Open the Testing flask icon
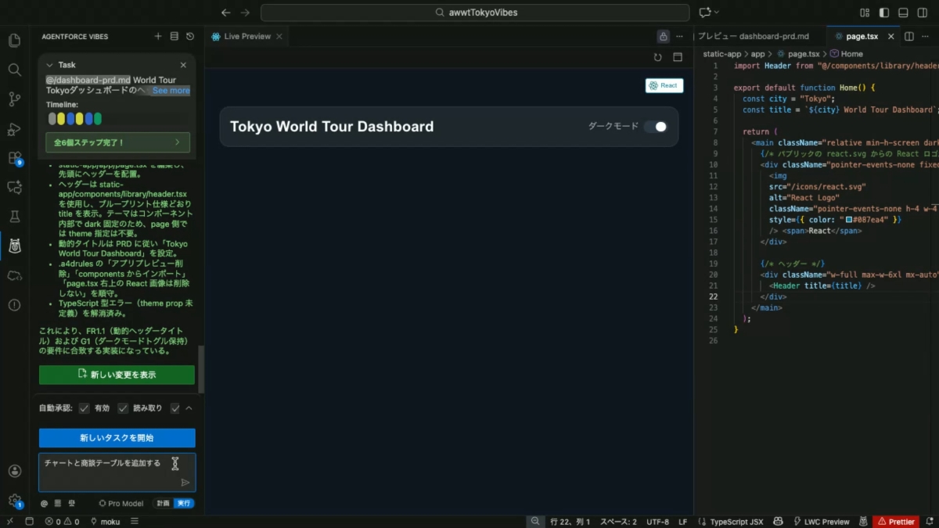939x528 pixels. click(14, 217)
